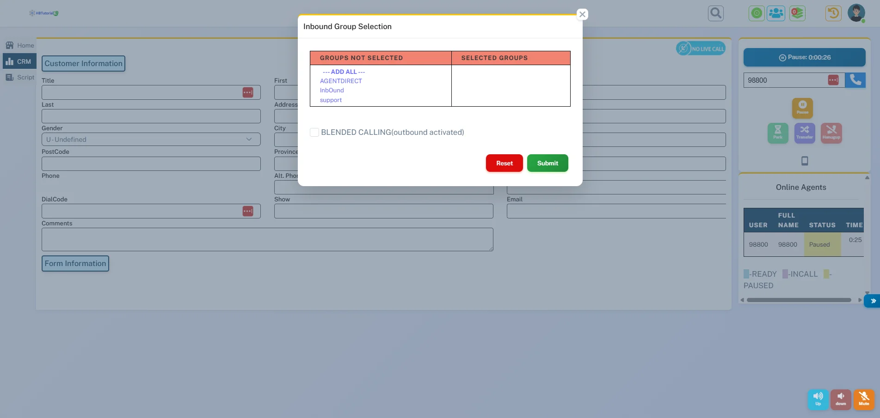Click the red dots icon in the Title field
Viewport: 880px width, 418px height.
click(x=248, y=92)
